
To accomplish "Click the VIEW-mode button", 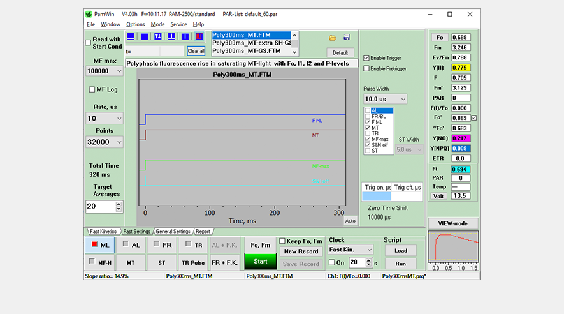I will (x=453, y=223).
